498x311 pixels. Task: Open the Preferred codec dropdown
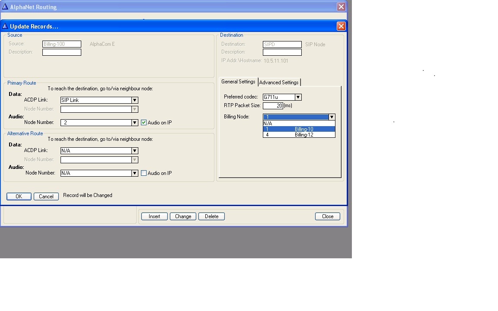298,97
